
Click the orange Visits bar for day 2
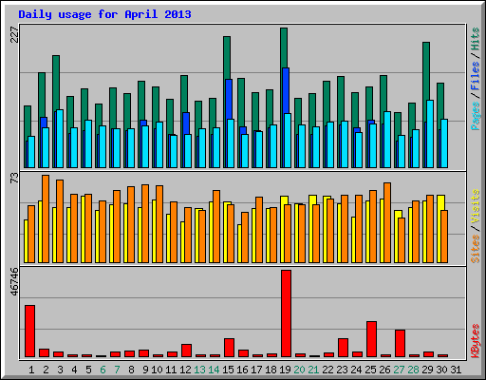pyautogui.click(x=46, y=218)
